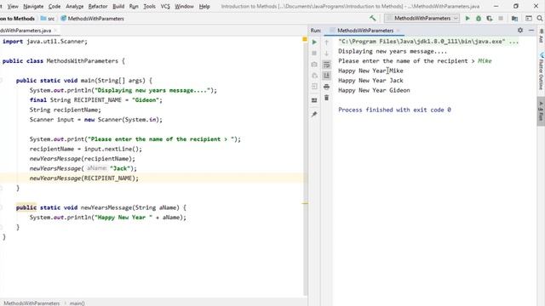
Task: Open the run configuration dropdown
Action: pos(422,19)
